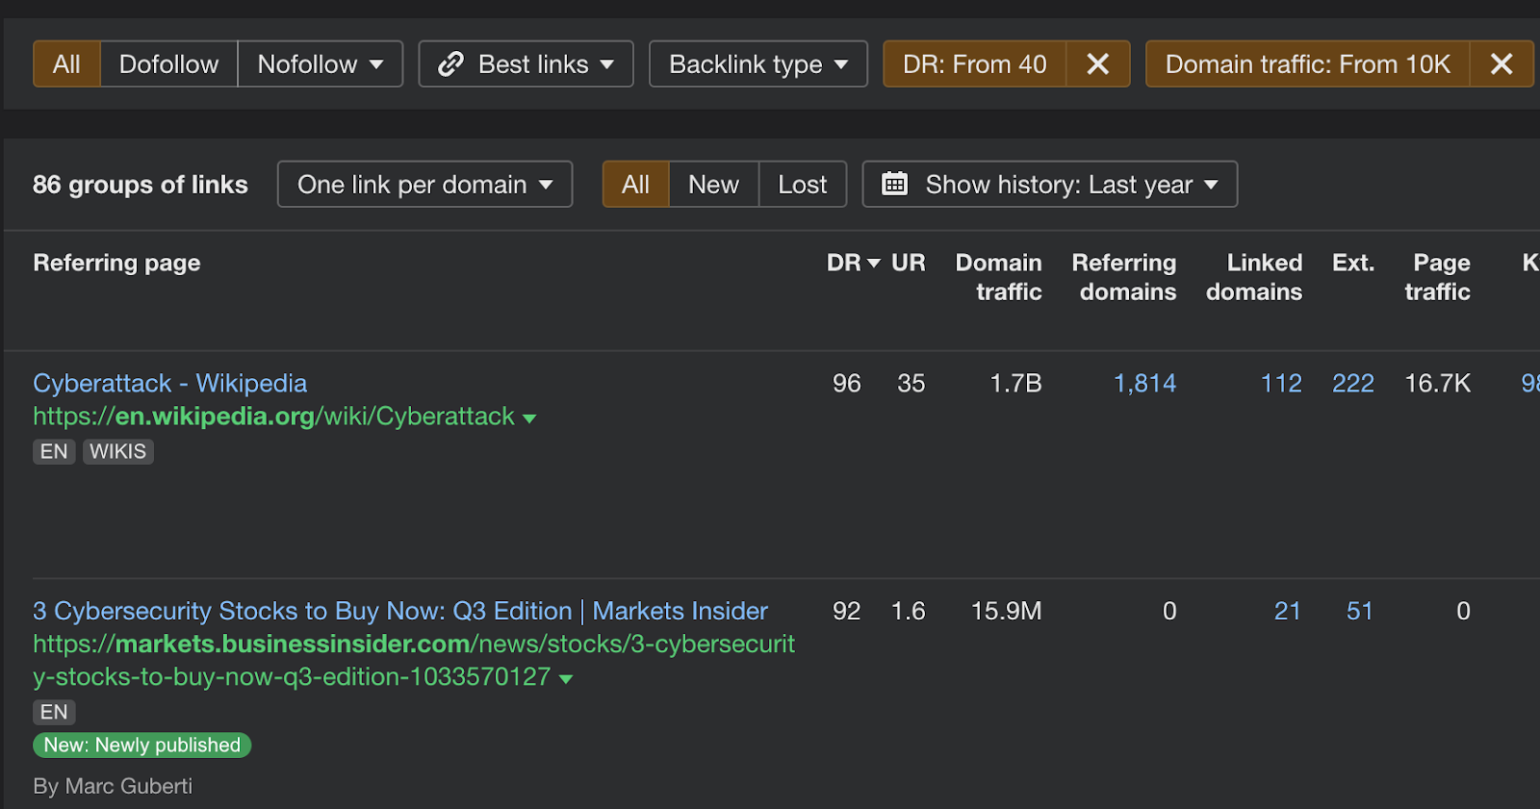Click the UR value 35
The height and width of the screenshot is (809, 1540).
tap(911, 383)
